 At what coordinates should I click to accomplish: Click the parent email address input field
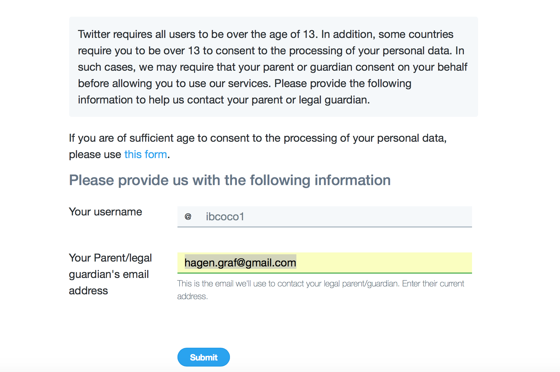(x=325, y=263)
